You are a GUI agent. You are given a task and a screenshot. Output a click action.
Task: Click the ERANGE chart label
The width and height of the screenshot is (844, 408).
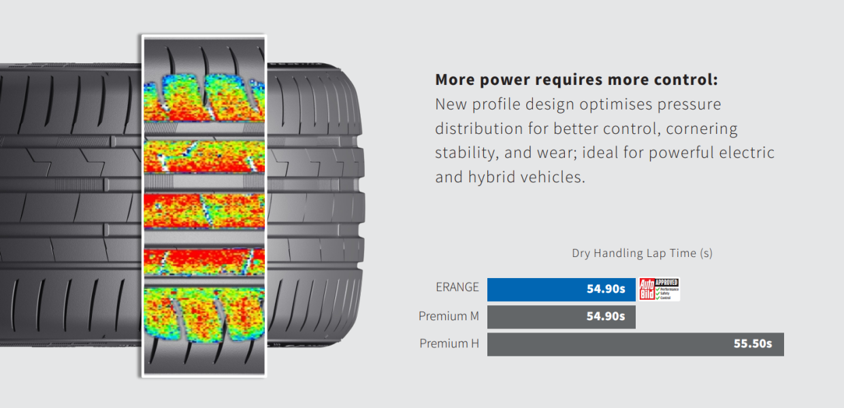457,287
